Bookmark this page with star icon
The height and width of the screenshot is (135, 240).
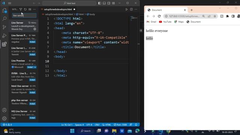(215, 16)
